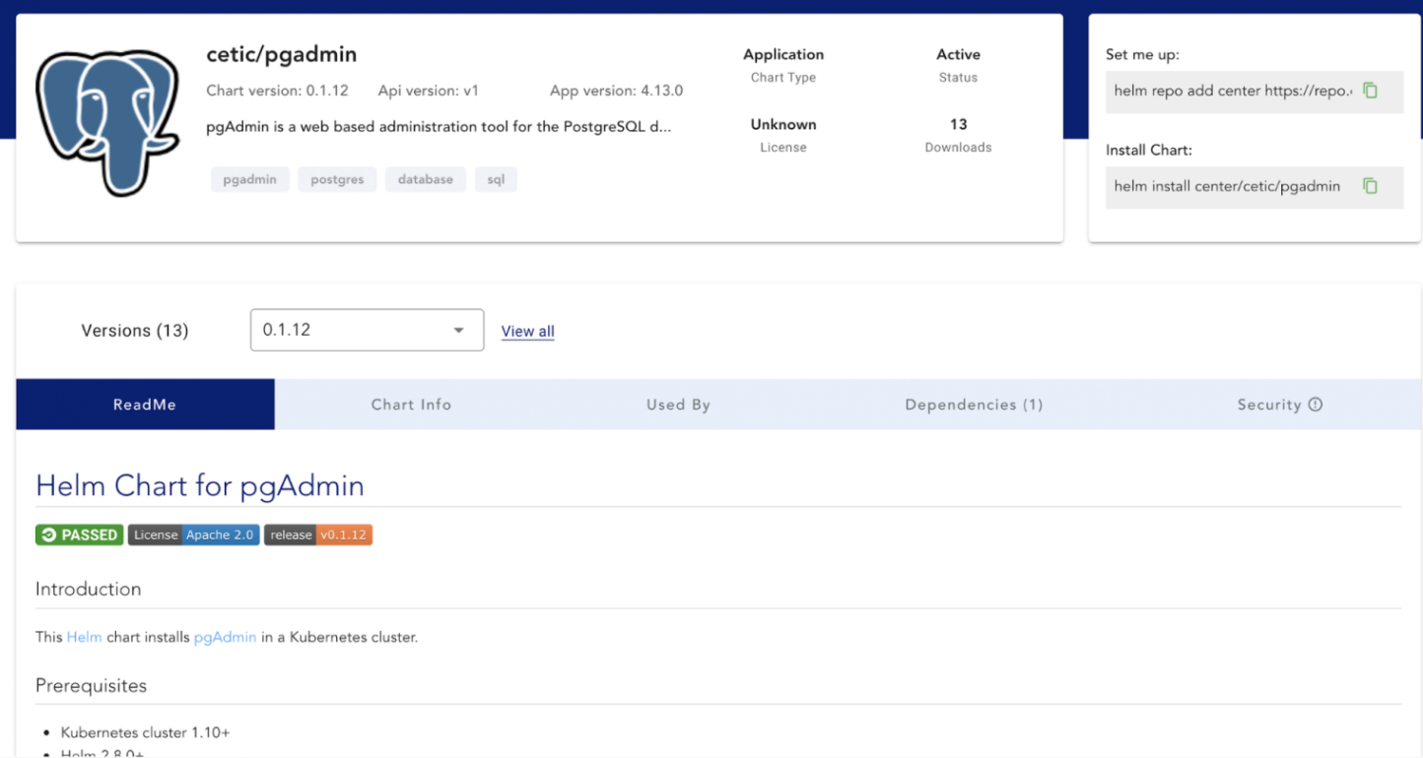
Task: Click the License Apache 2.0 badge
Action: [x=194, y=535]
